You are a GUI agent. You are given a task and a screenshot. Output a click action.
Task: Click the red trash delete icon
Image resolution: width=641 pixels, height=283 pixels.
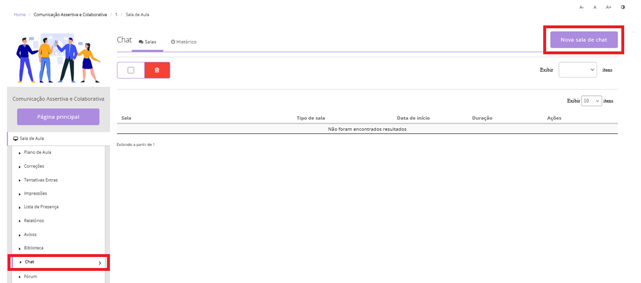(157, 70)
